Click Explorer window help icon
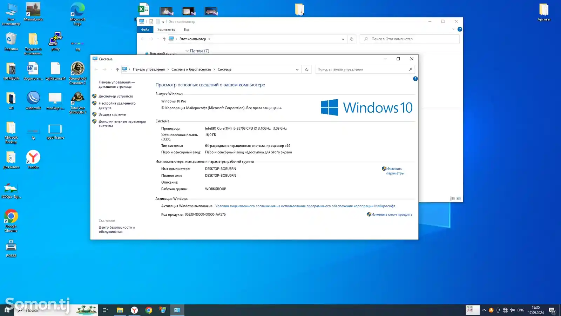This screenshot has width=561, height=316. tap(460, 29)
